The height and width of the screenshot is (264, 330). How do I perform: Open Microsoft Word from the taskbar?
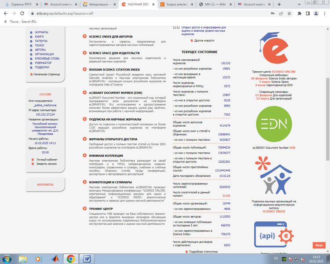[x=86, y=258]
